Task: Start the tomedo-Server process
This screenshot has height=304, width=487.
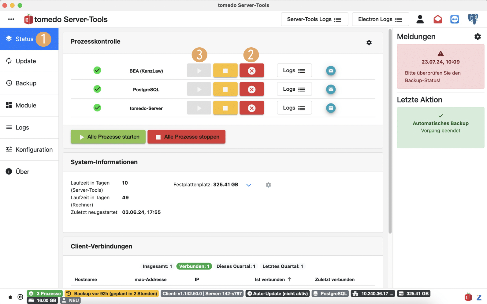Action: (199, 108)
